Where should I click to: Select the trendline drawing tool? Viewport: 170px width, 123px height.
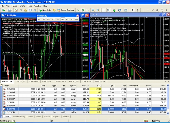pyautogui.click(x=152, y=10)
